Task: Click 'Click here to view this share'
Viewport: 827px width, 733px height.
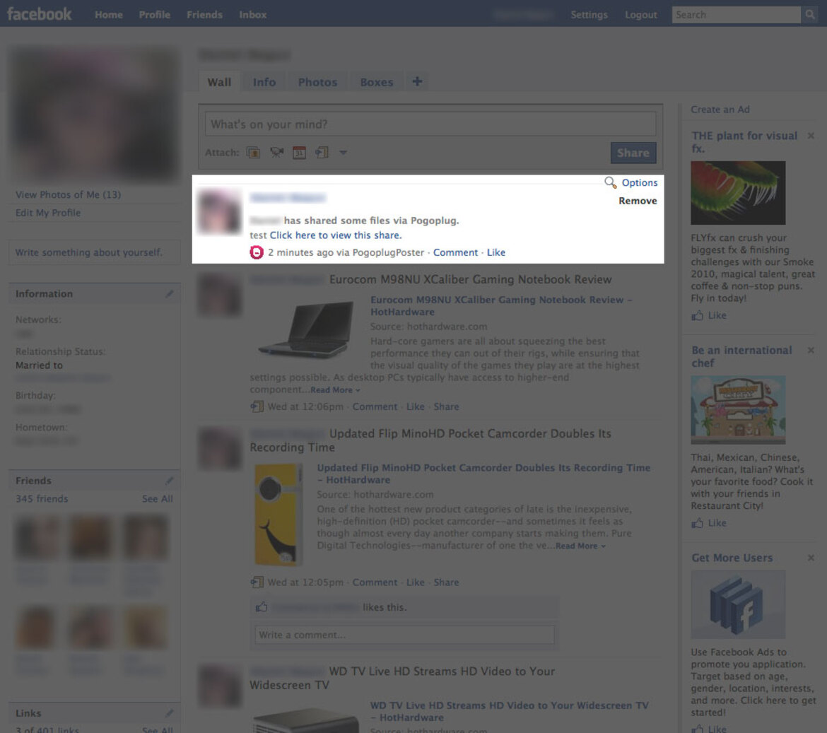Action: pos(336,235)
